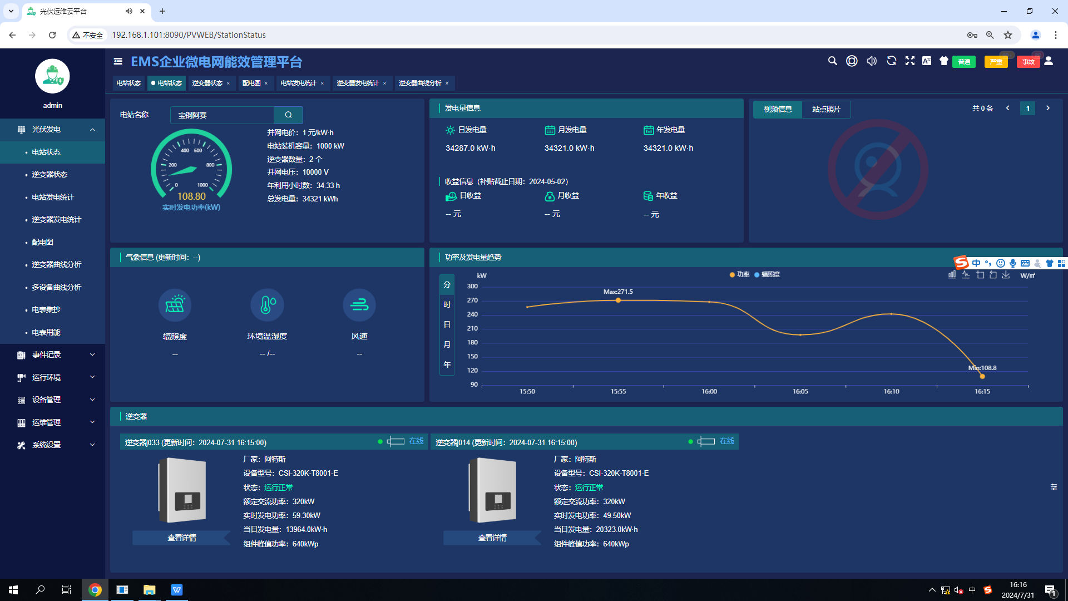Open 逆变器发电统计 in the sidebar
This screenshot has height=601, width=1068.
pos(52,220)
